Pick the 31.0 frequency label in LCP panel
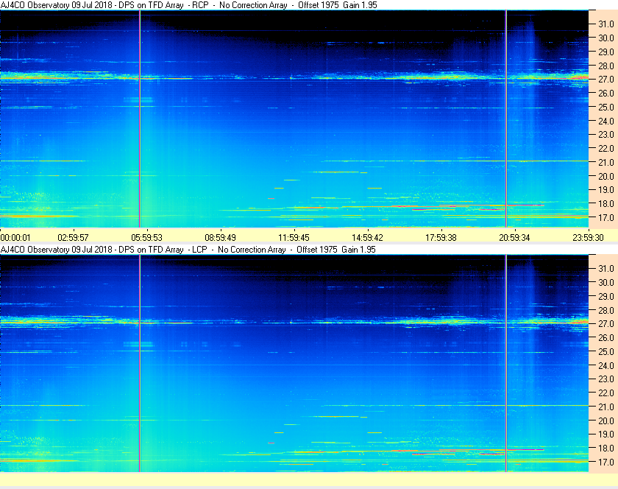This screenshot has height=489, width=618. pyautogui.click(x=606, y=268)
